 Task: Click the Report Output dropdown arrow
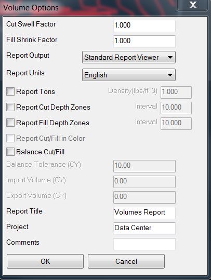170,58
